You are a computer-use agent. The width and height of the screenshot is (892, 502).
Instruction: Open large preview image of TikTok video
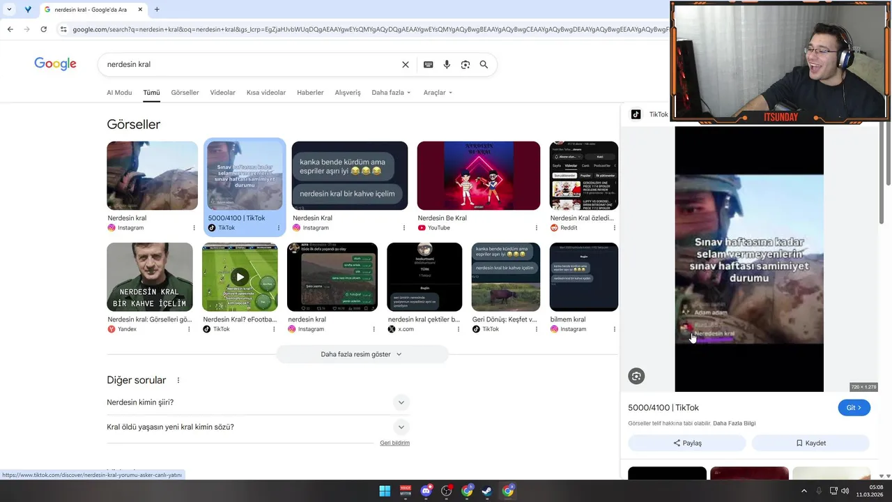click(749, 259)
